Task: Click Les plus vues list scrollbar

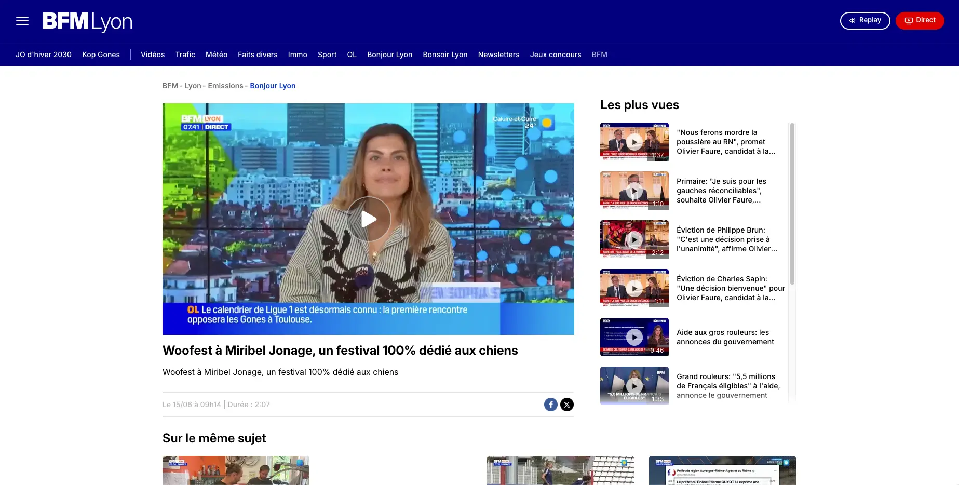Action: (792, 204)
